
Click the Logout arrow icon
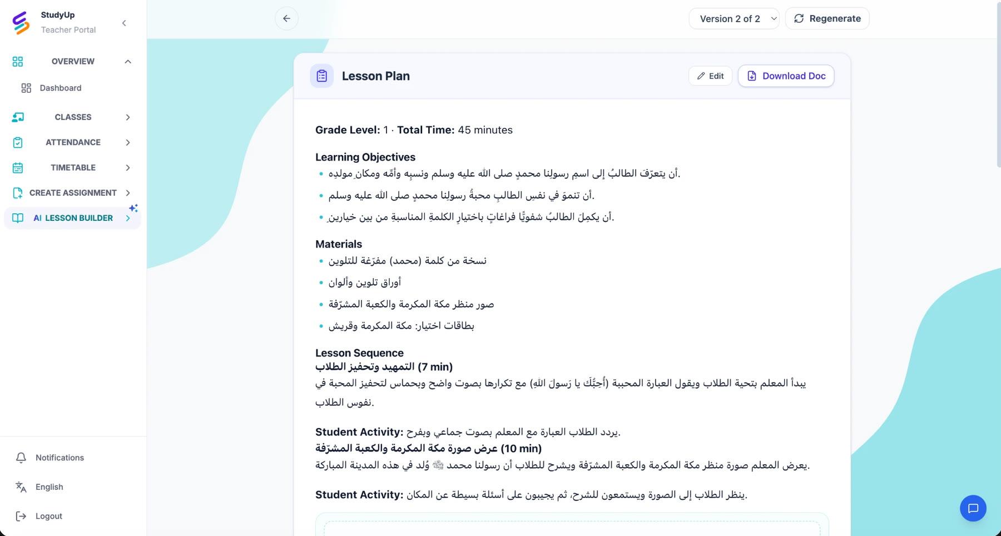coord(21,516)
